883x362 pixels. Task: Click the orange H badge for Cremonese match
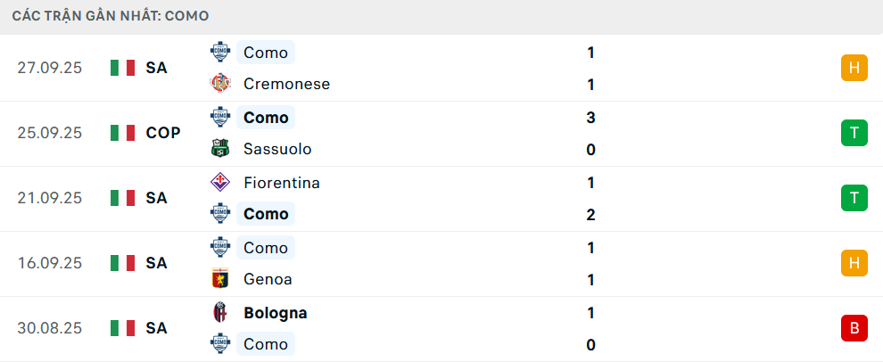coord(854,68)
